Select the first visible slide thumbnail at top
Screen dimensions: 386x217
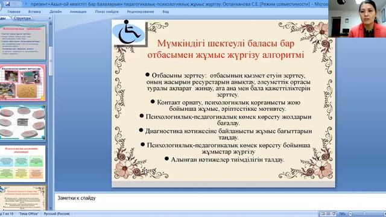[23, 42]
